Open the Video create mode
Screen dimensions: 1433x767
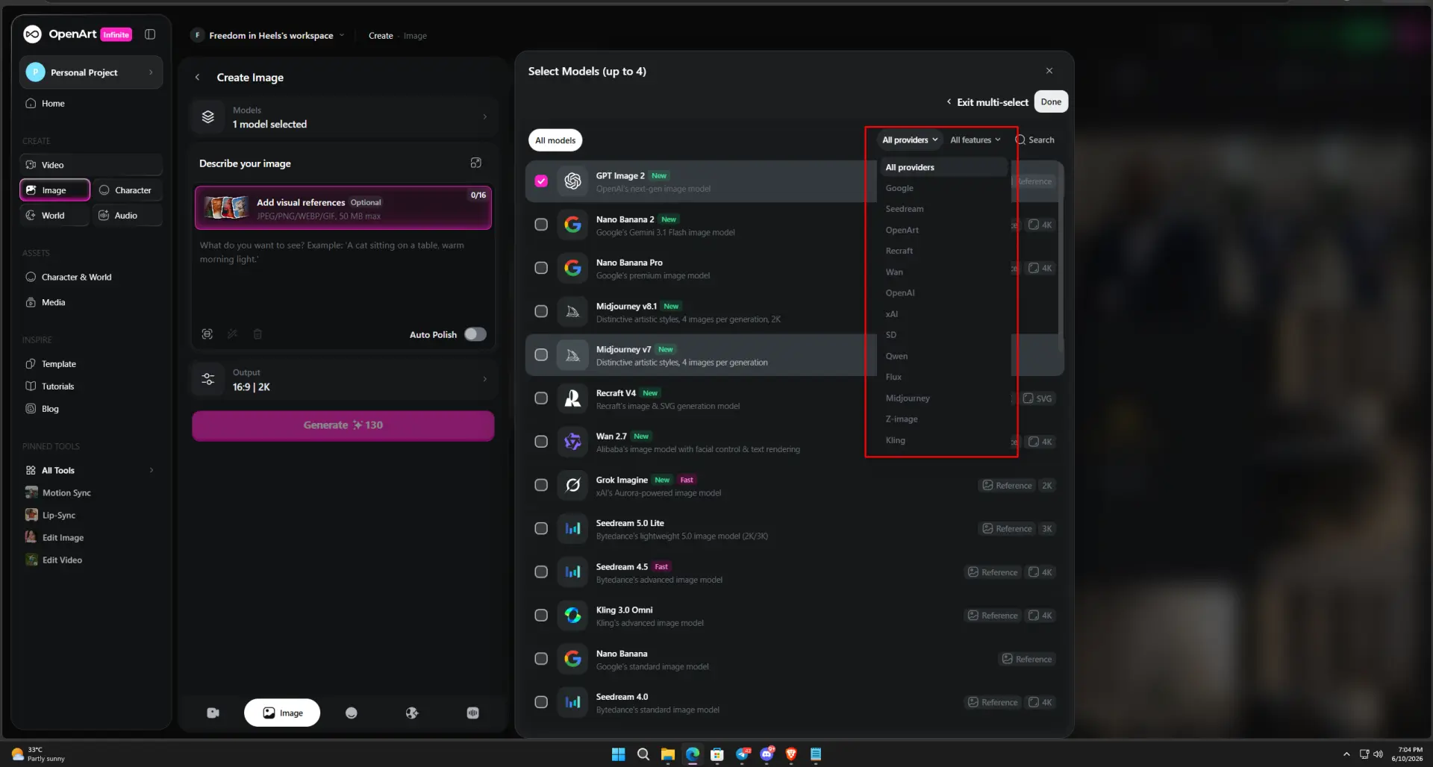(x=91, y=165)
